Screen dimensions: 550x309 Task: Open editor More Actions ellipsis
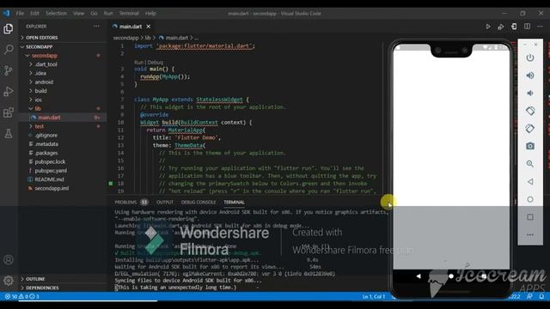pos(541,27)
